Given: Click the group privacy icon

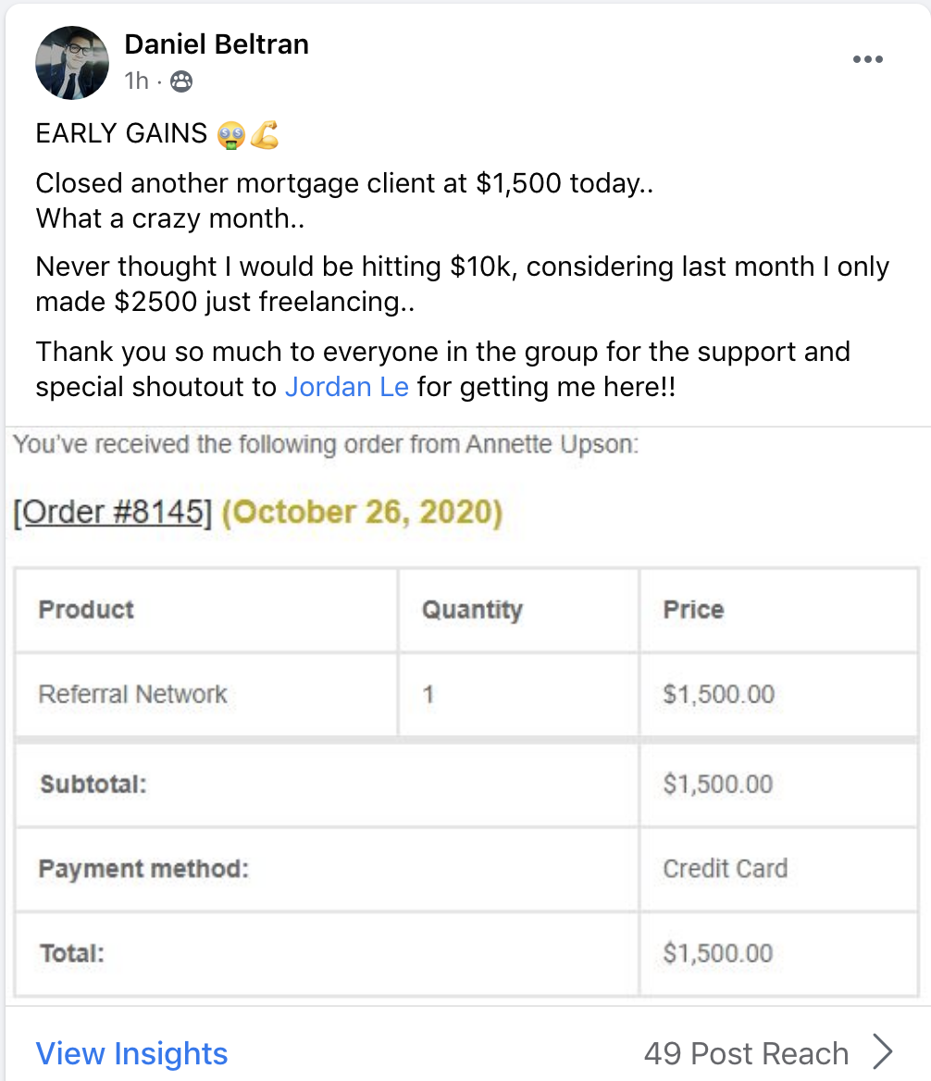Looking at the screenshot, I should (181, 81).
